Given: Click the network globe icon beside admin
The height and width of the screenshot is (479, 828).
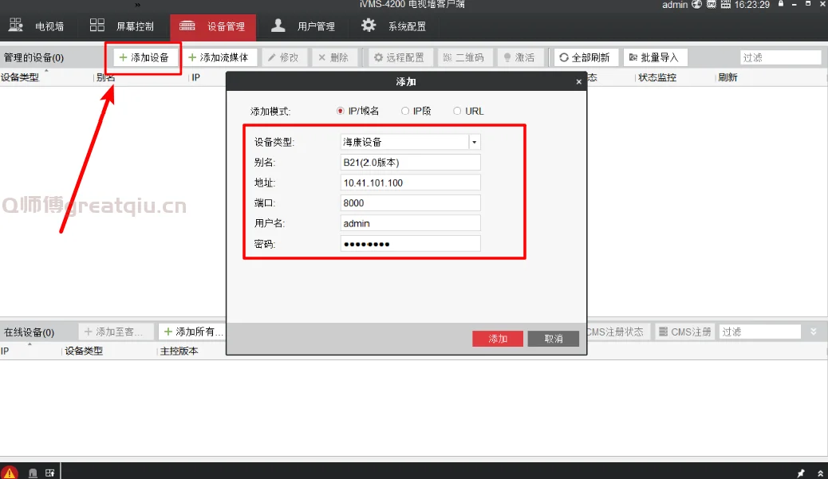Looking at the screenshot, I should (x=696, y=5).
